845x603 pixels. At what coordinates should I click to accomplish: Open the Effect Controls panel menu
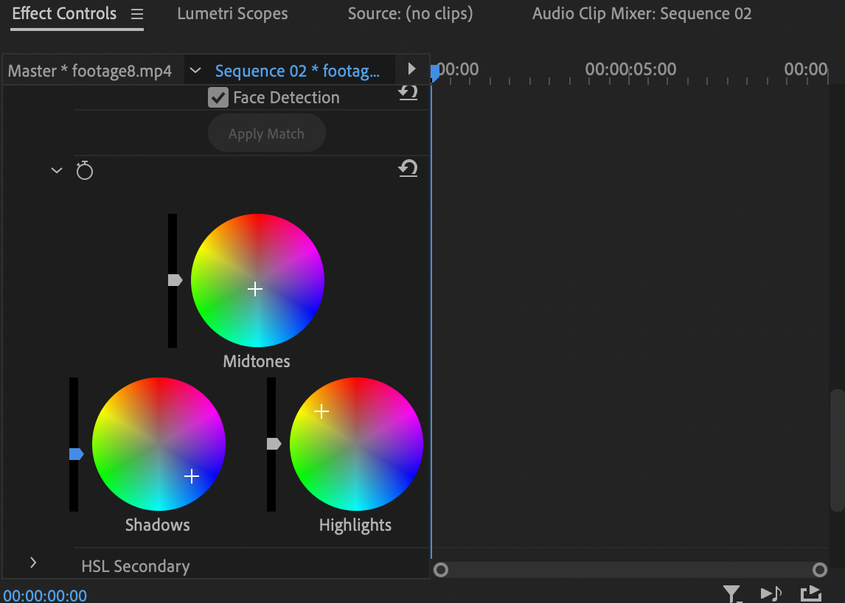pyautogui.click(x=136, y=14)
